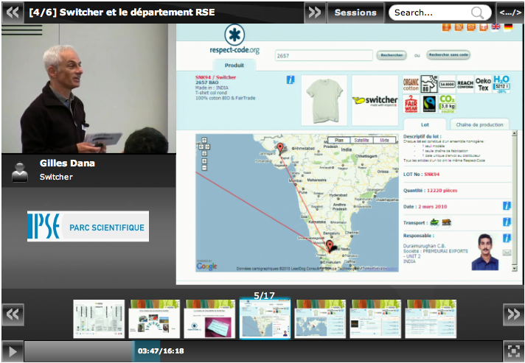Select the last slide thumbnail in the strip
The width and height of the screenshot is (525, 363).
click(431, 319)
